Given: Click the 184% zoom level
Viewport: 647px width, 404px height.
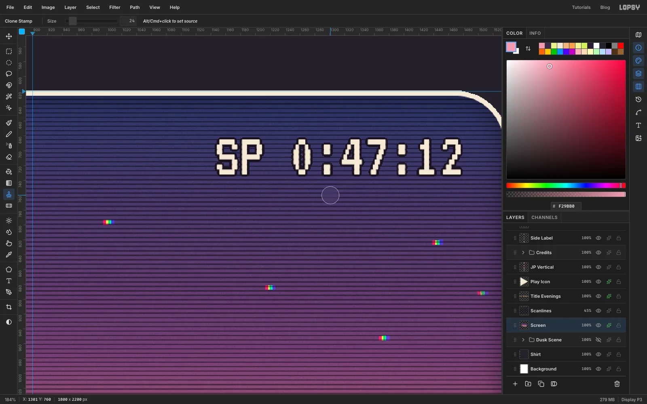Looking at the screenshot, I should [x=10, y=400].
